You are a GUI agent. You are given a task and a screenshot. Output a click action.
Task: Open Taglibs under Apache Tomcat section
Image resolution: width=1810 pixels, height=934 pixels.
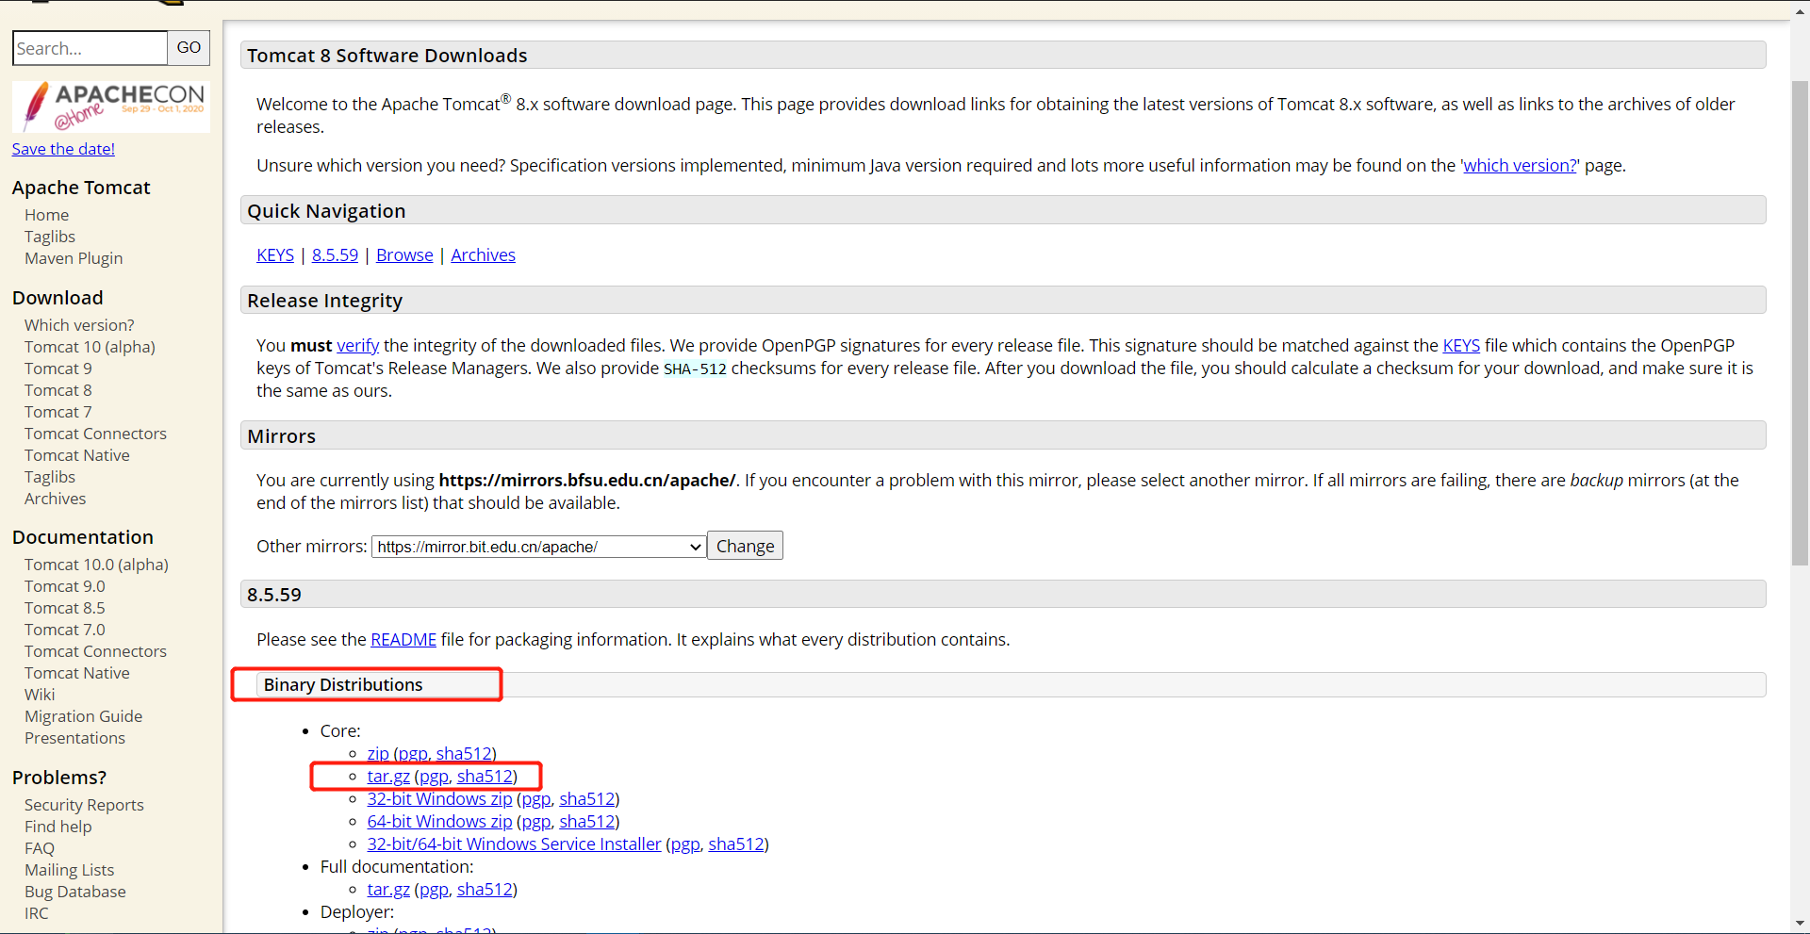(50, 237)
